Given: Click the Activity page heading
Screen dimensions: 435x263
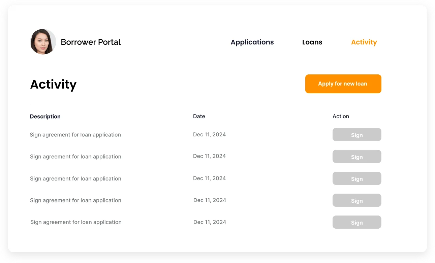Looking at the screenshot, I should 53,84.
